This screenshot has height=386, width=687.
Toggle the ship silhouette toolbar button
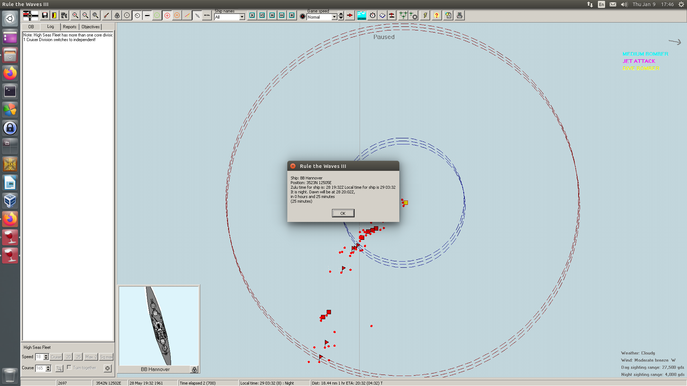[x=147, y=15]
